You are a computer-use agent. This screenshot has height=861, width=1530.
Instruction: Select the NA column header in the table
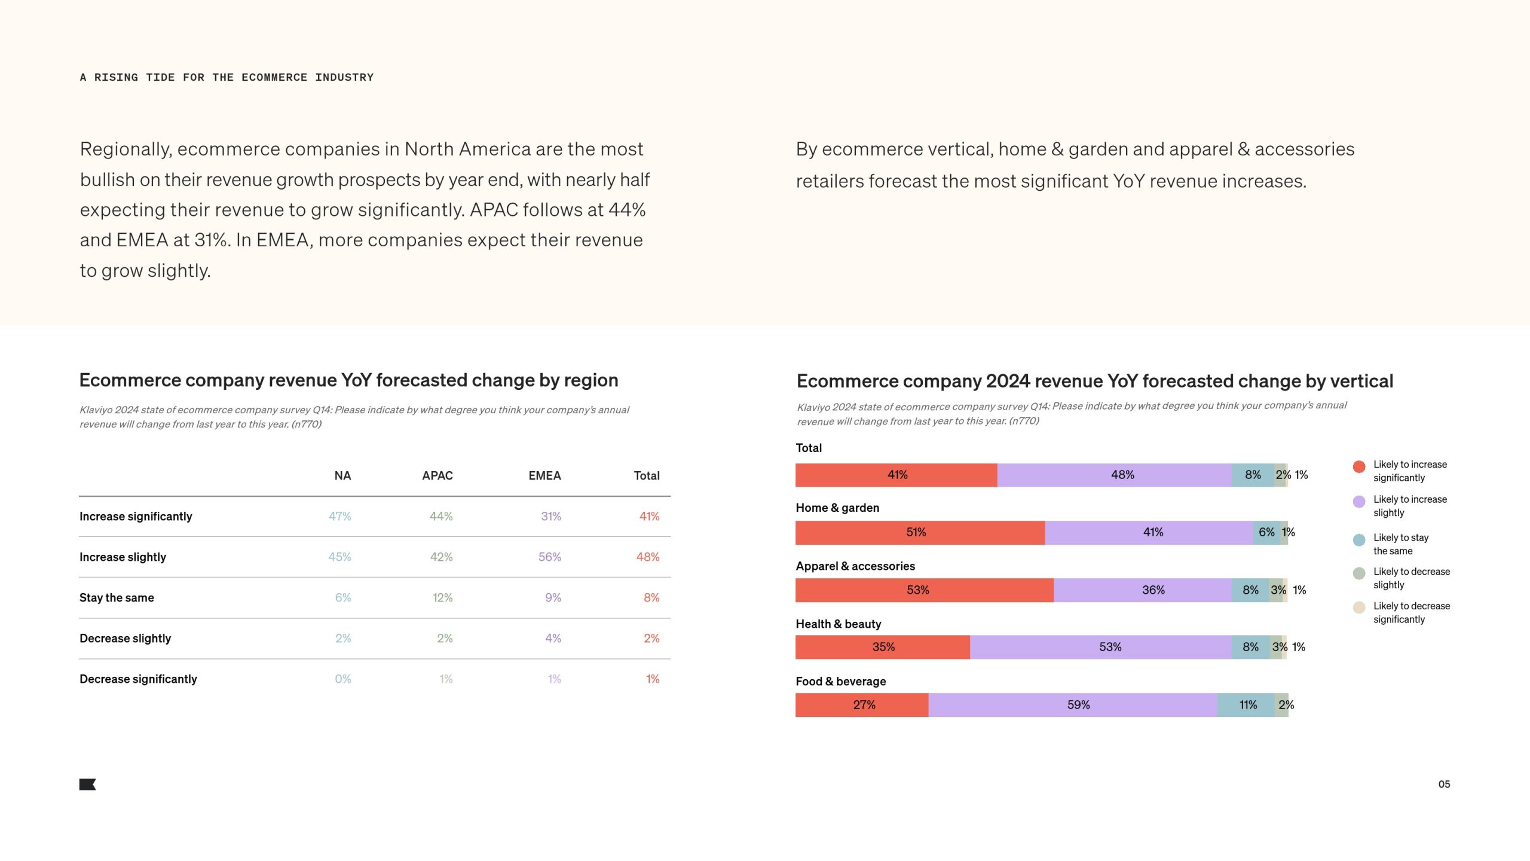(x=342, y=476)
